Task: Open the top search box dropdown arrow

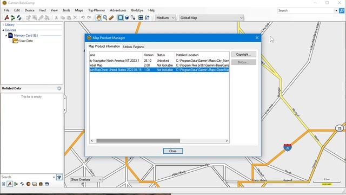Action: 336,11
